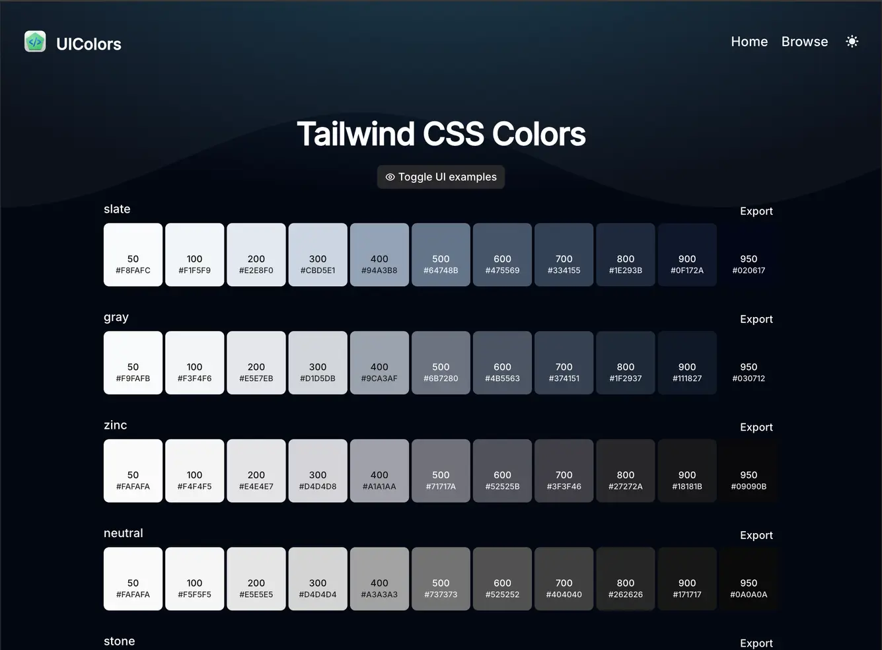Select slate 400 swatch #94A3B8
Screen dimensions: 882x650
coord(379,255)
